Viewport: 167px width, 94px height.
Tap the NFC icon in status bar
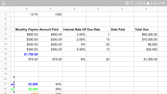[127, 3]
